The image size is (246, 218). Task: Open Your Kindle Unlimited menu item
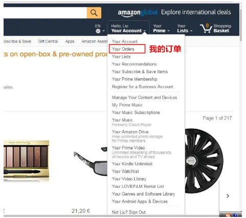pos(132,164)
